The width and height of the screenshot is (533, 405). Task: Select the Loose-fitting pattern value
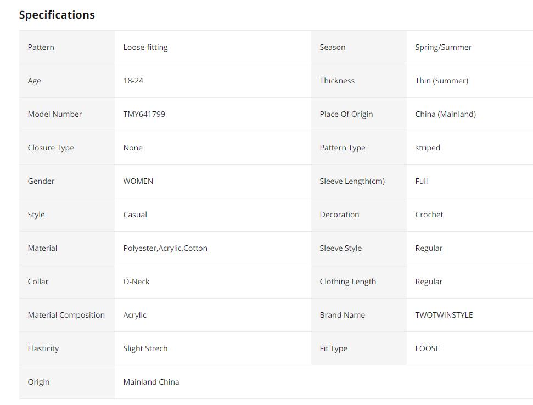click(145, 47)
